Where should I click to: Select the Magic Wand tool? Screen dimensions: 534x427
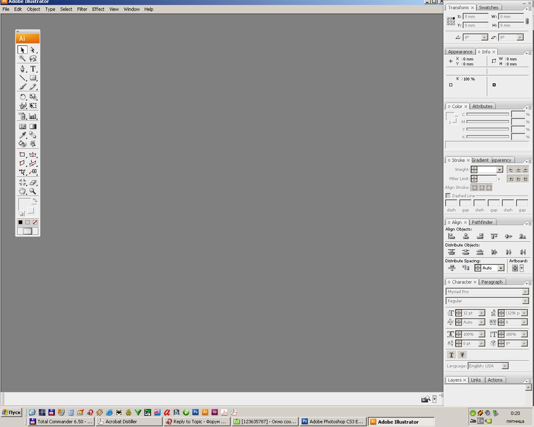[22, 58]
